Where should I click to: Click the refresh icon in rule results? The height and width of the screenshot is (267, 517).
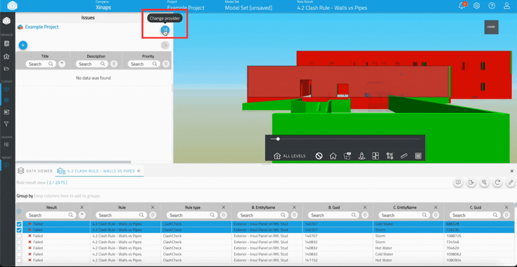[x=497, y=182]
